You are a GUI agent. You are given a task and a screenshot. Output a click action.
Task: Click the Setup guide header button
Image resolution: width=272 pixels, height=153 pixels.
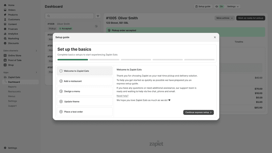pyautogui.click(x=203, y=7)
